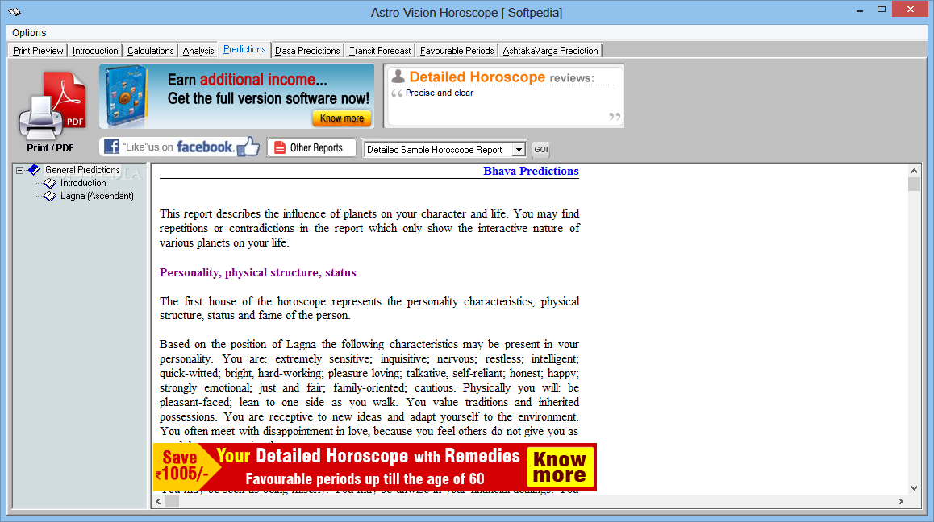The image size is (934, 522).
Task: Select Introduction in the predictions tree
Action: click(x=83, y=184)
